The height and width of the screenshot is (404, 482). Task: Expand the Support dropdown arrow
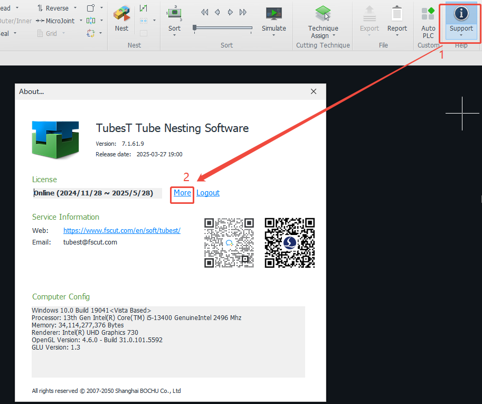click(x=461, y=35)
